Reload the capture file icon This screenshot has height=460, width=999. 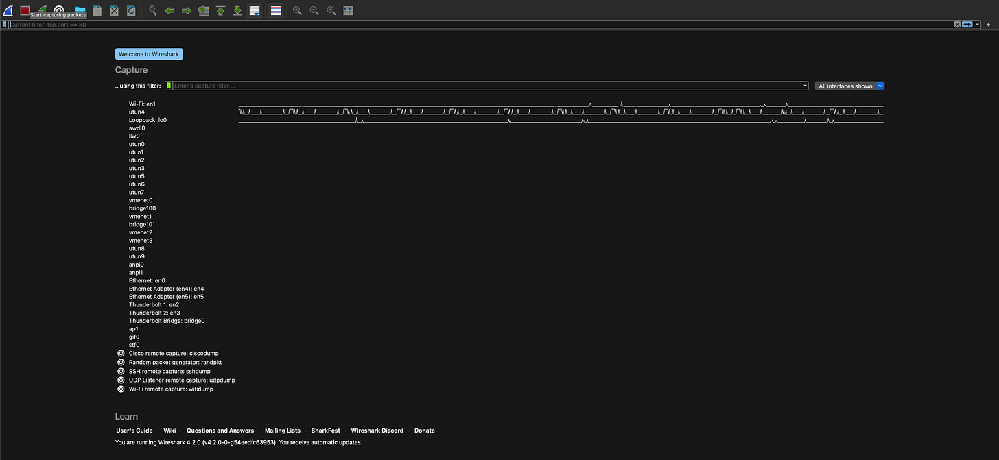tap(131, 10)
